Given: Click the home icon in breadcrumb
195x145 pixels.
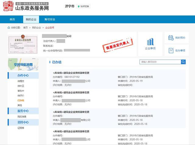Looking at the screenshot, I should click(9, 28).
